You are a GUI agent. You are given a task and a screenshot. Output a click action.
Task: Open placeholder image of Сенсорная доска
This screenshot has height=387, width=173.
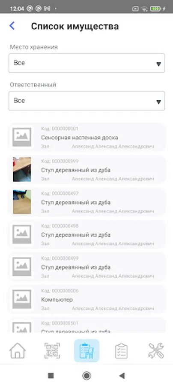pyautogui.click(x=22, y=137)
